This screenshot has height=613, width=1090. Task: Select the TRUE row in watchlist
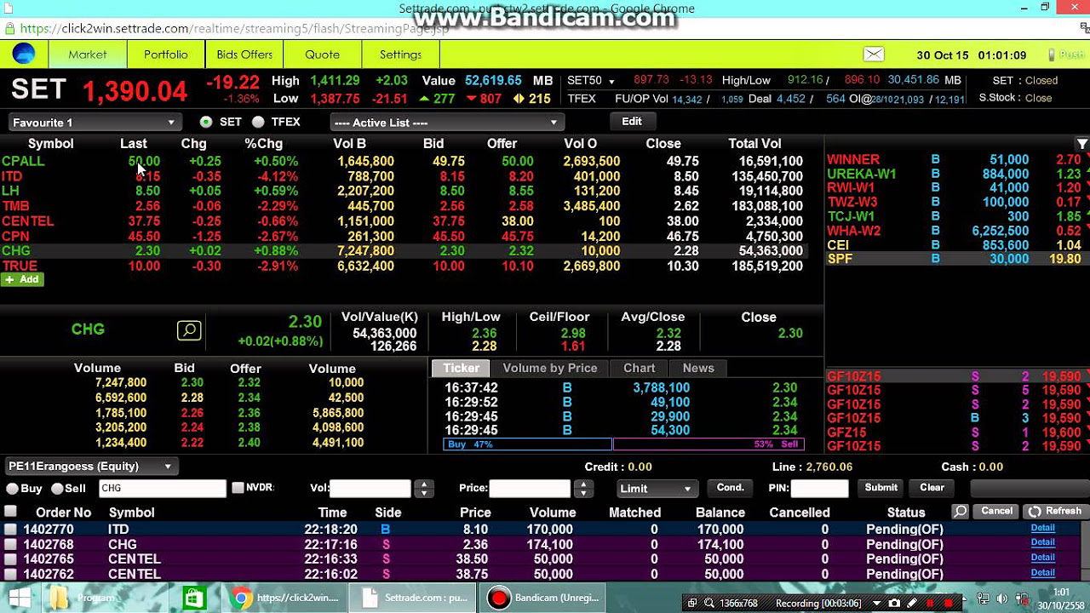411,266
